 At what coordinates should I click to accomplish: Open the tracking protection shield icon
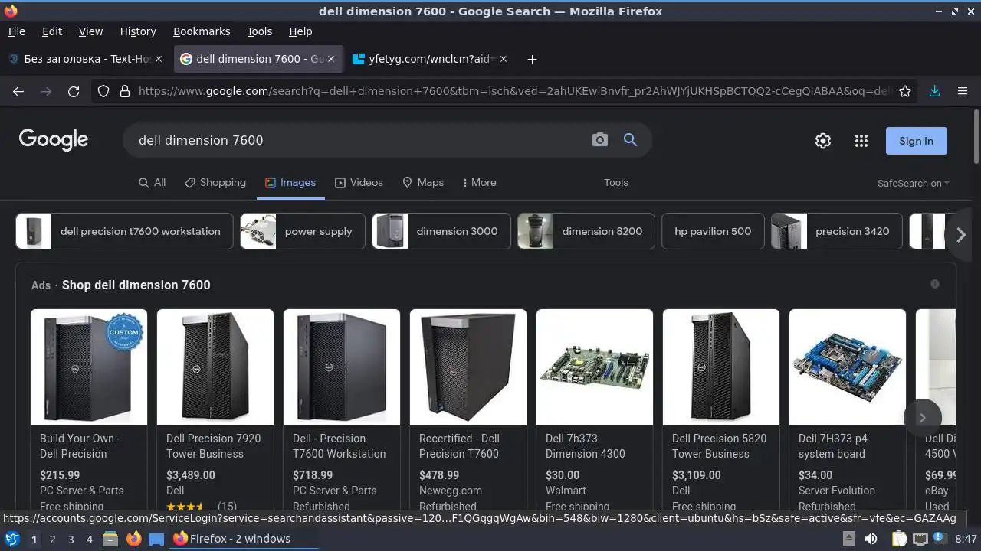click(103, 91)
